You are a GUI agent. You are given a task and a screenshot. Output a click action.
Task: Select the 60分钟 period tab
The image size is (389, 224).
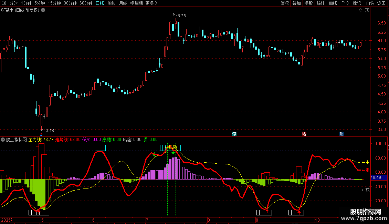(86, 3)
